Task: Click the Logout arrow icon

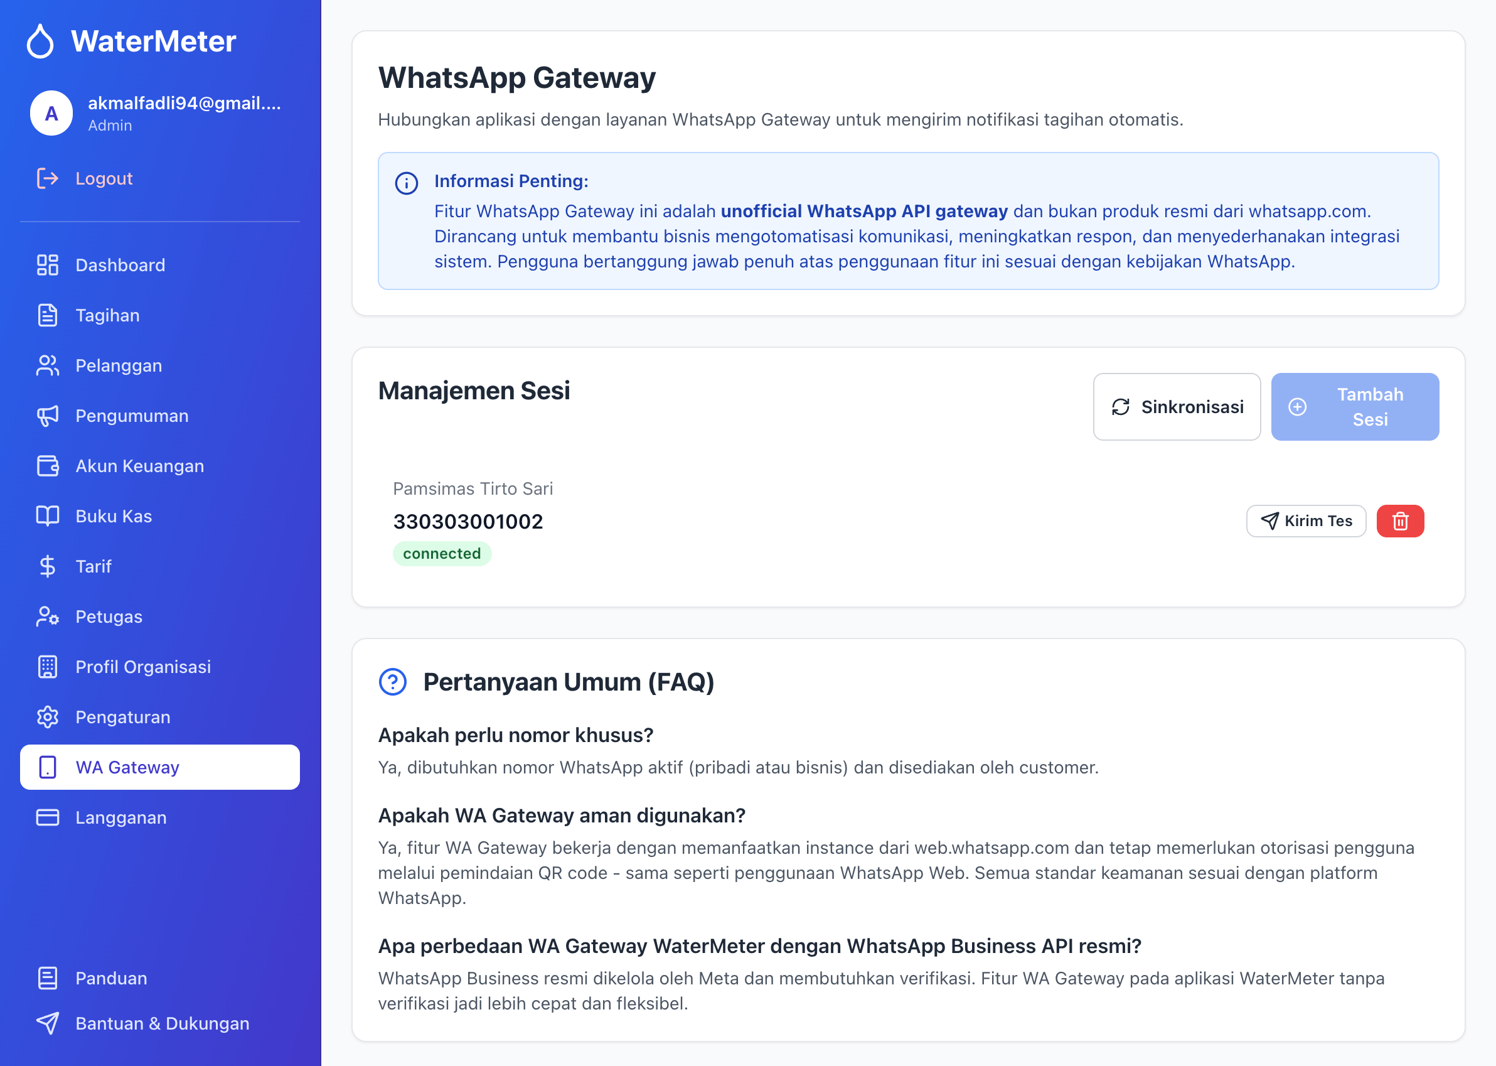Action: pyautogui.click(x=47, y=178)
